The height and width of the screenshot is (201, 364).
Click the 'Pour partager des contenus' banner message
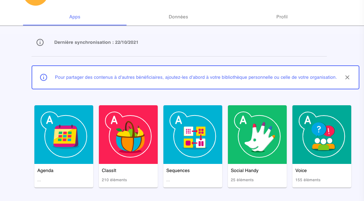click(x=196, y=77)
